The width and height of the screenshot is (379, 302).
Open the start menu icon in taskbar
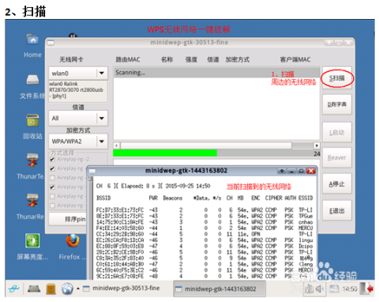[x=13, y=289]
